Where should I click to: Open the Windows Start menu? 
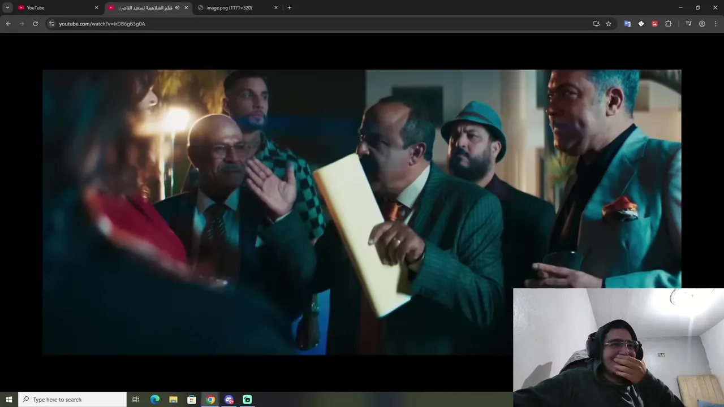click(8, 400)
